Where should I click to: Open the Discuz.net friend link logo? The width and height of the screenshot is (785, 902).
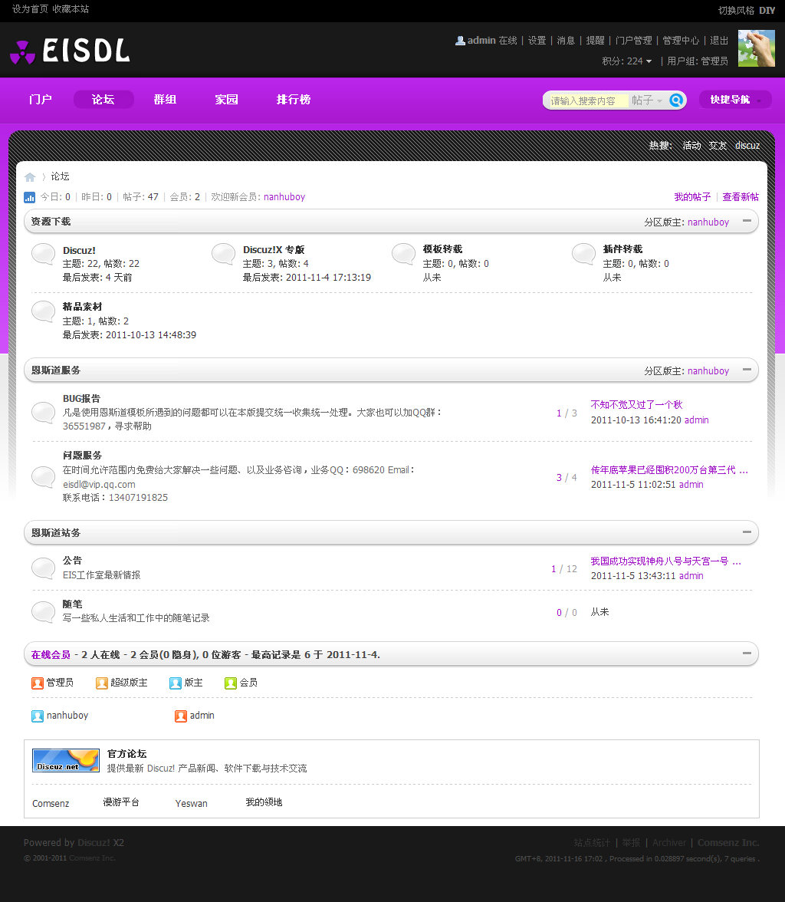click(66, 761)
